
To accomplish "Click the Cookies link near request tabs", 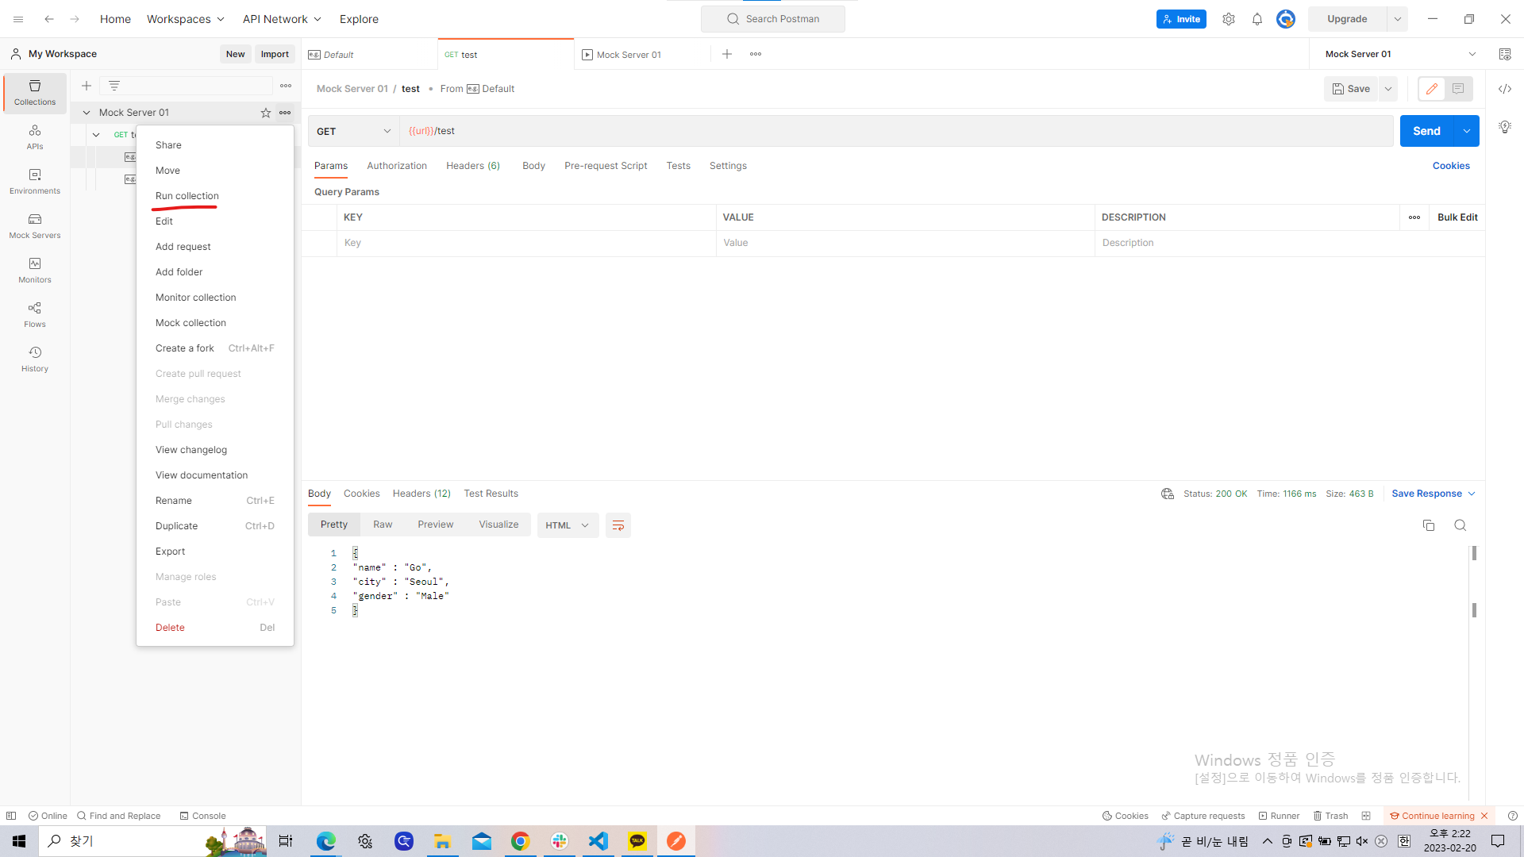I will click(x=1450, y=166).
